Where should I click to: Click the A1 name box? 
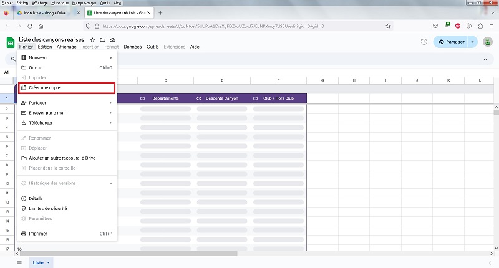click(6, 72)
